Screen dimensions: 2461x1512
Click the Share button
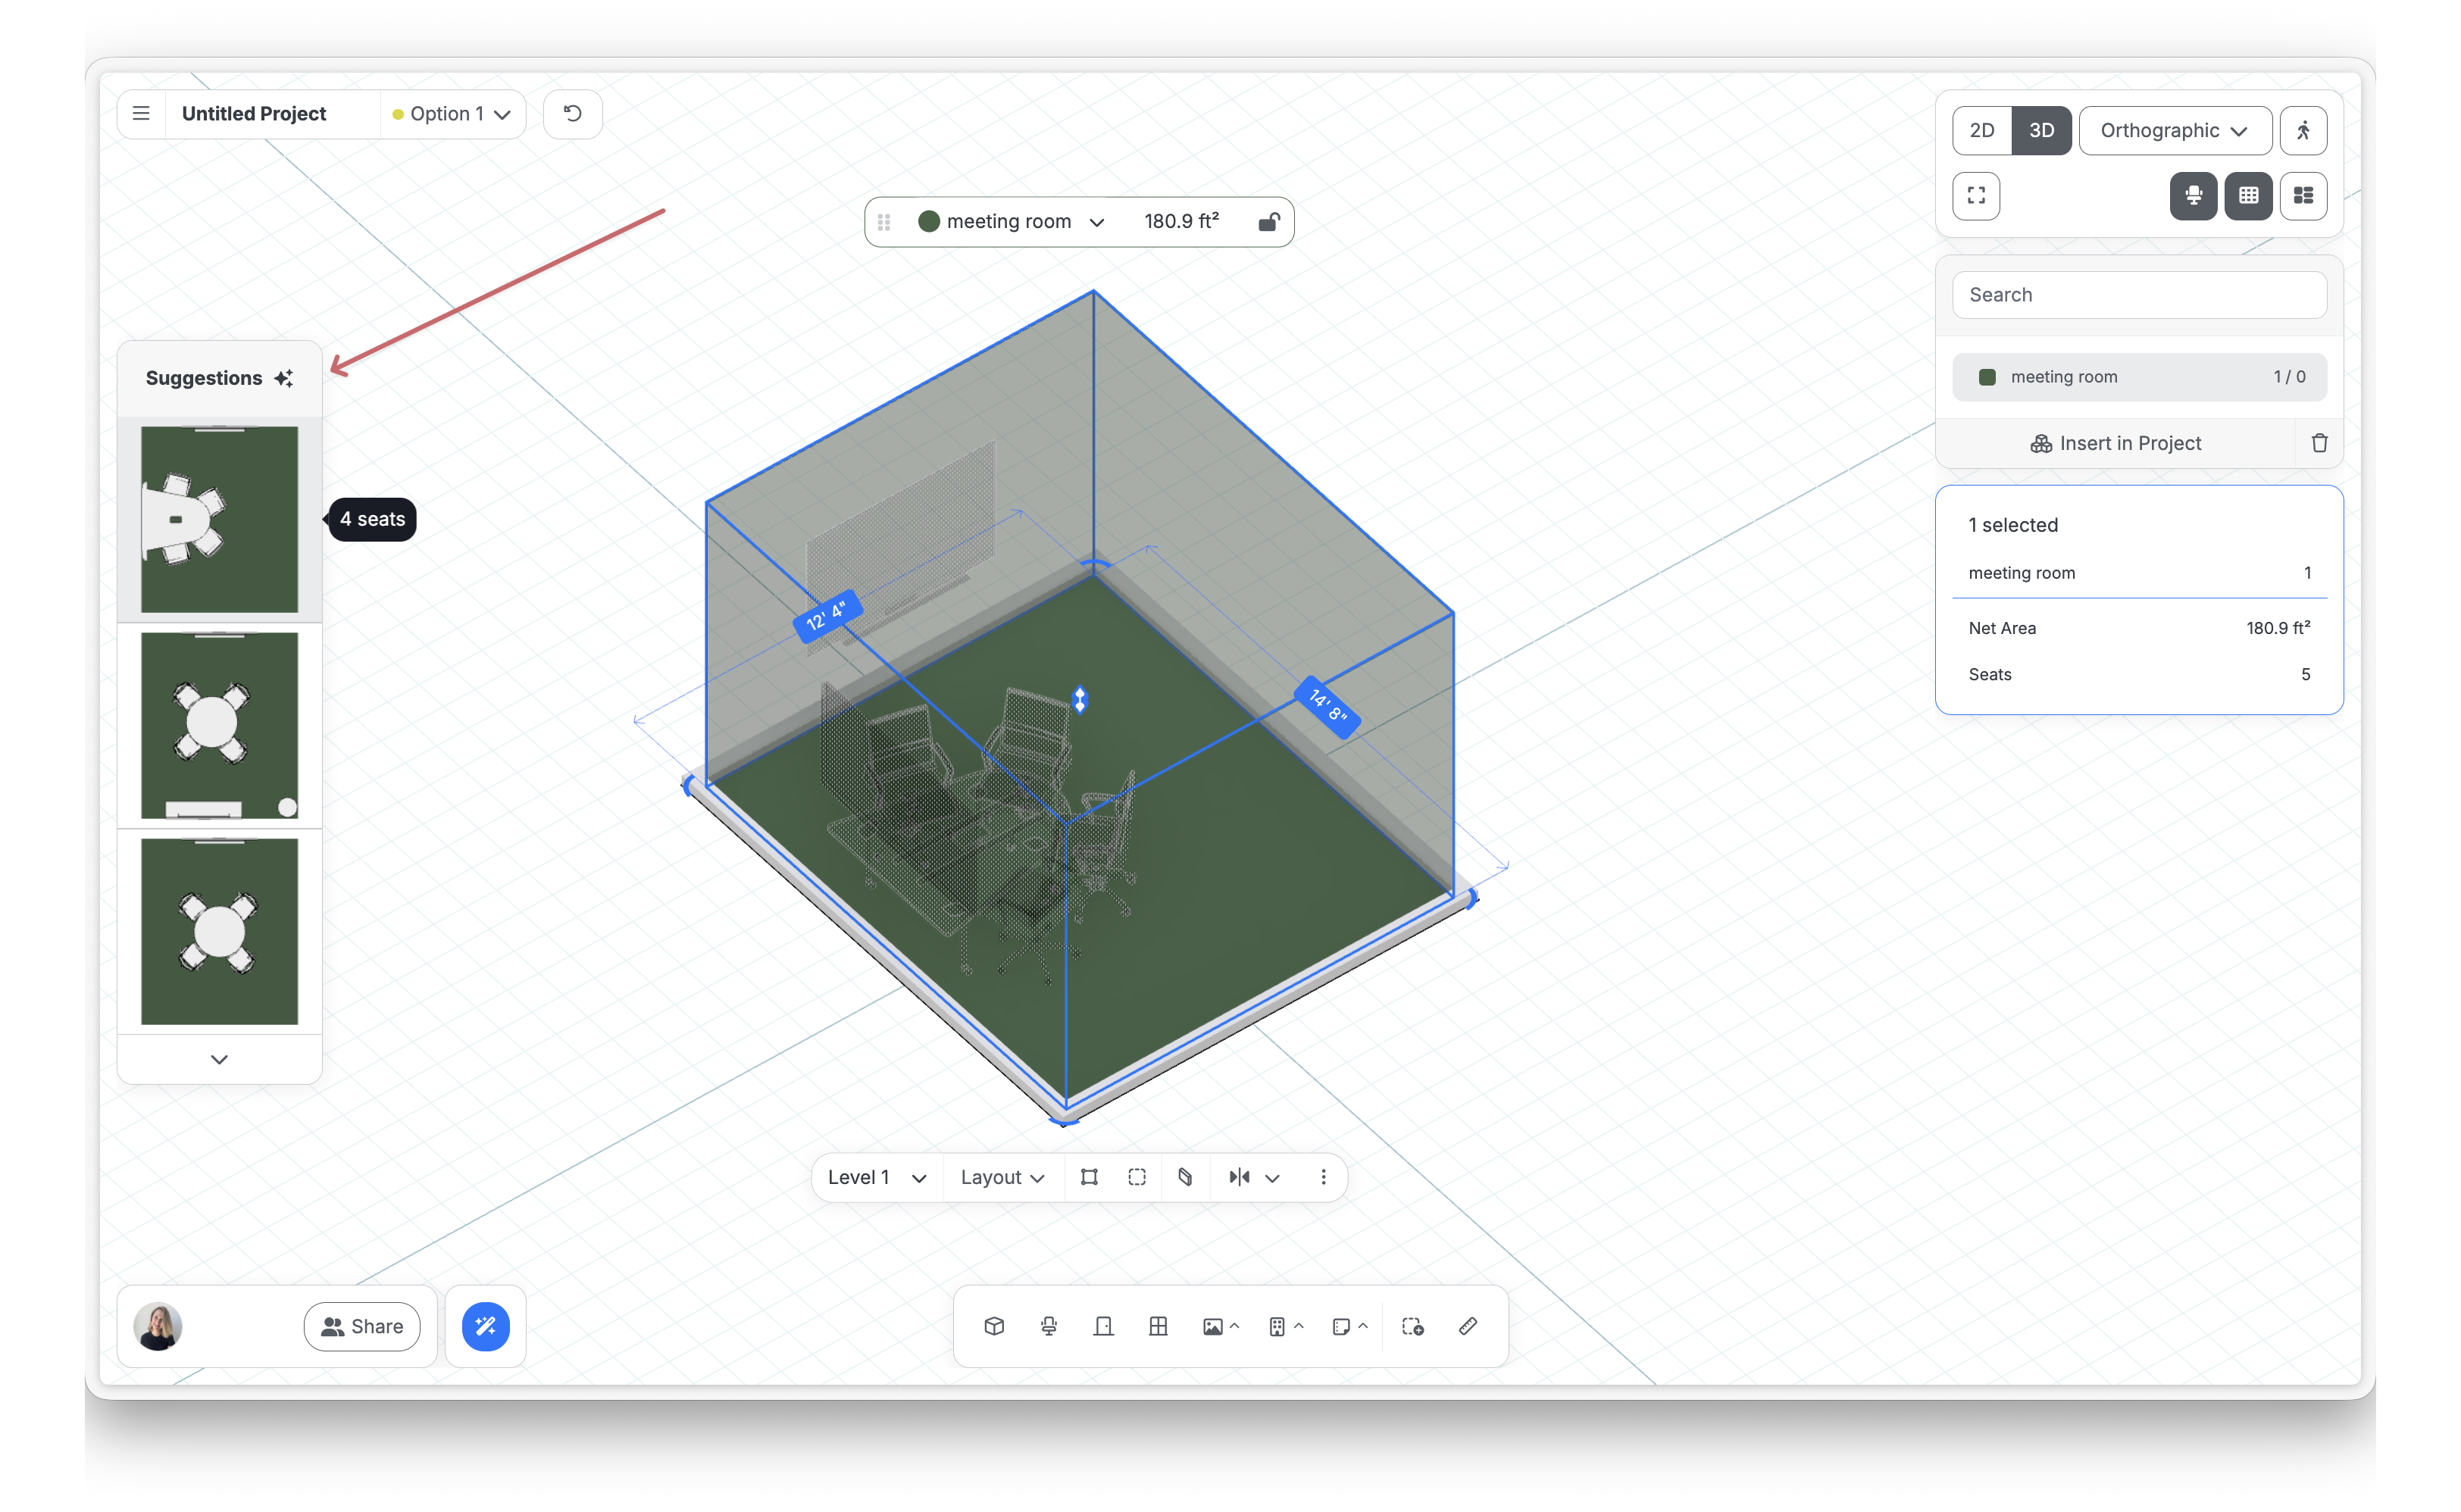(x=362, y=1326)
